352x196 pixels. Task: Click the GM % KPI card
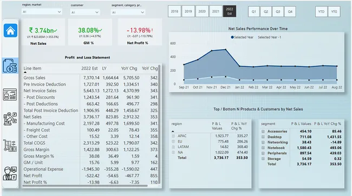90,32
